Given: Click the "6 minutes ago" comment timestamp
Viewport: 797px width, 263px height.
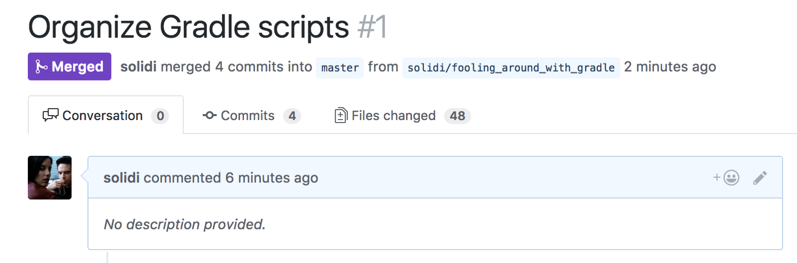Looking at the screenshot, I should [x=271, y=178].
